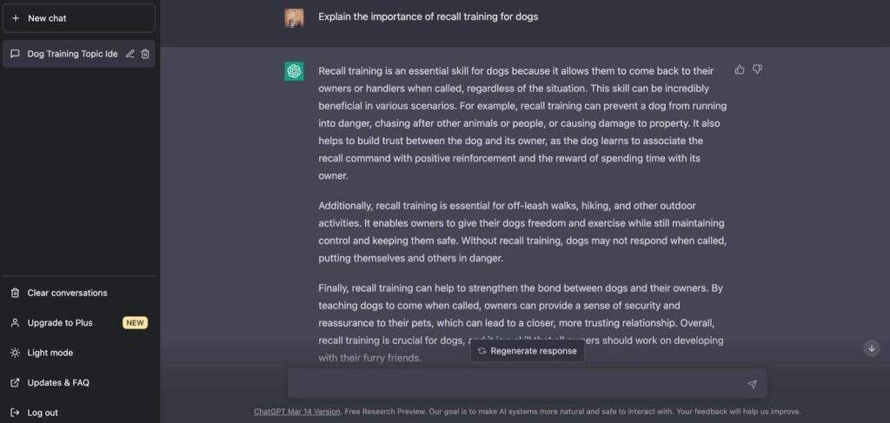This screenshot has width=890, height=423.
Task: Click the send message arrow icon
Action: pos(752,384)
